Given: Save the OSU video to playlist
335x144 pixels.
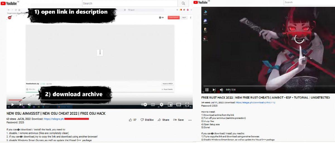Looking at the screenshot, I should [x=178, y=120].
